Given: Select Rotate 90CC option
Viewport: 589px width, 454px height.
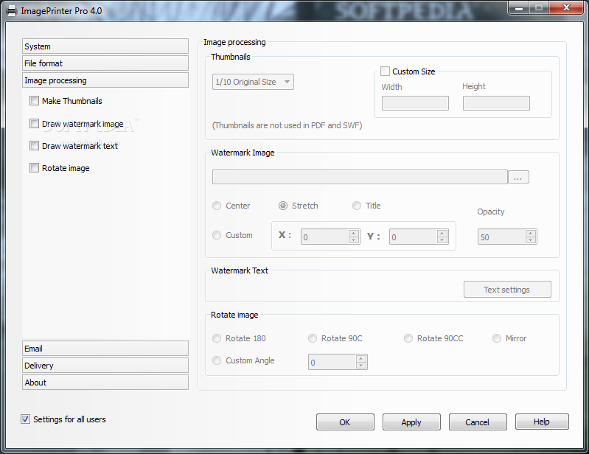Looking at the screenshot, I should pos(408,338).
